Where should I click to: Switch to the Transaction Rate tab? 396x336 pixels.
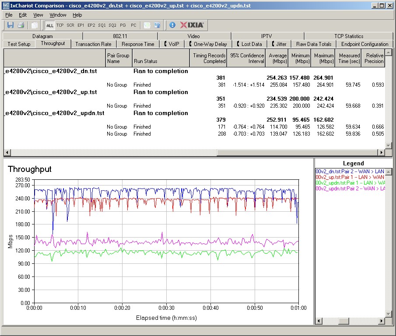click(94, 44)
